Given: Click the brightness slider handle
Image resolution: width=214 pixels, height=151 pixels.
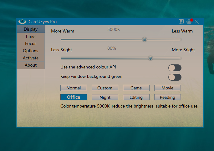Looking at the screenshot, I should point(150,58).
